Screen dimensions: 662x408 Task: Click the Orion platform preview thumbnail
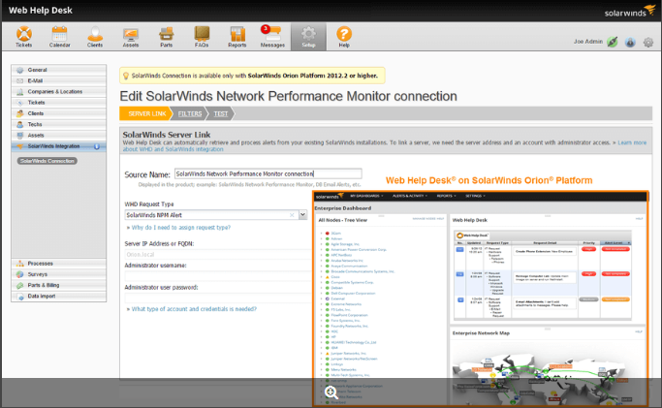(480, 298)
